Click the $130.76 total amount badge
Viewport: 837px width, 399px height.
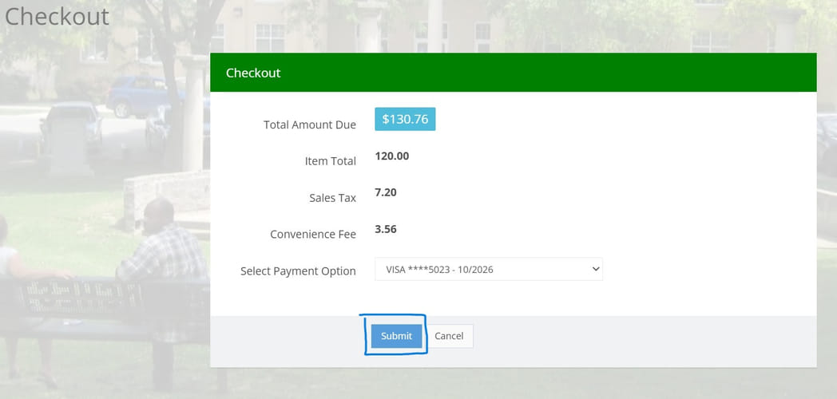point(405,120)
